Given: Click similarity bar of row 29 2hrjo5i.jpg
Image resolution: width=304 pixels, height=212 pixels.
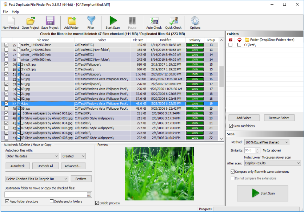Looking at the screenshot, I should pyautogui.click(x=195, y=65).
